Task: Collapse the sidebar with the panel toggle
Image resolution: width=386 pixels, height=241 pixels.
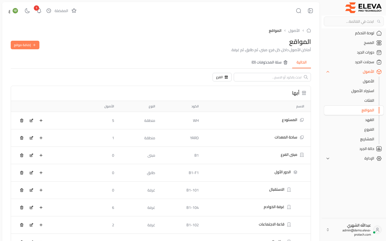Action: (x=310, y=11)
